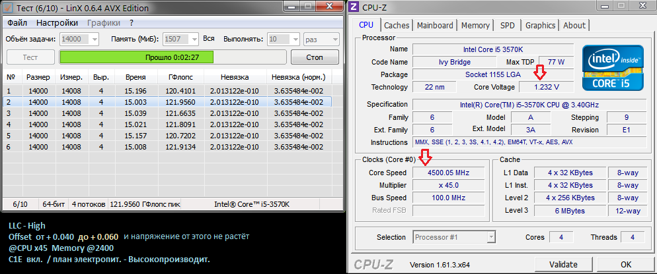The width and height of the screenshot is (657, 274).
Task: Click the Core Speed value 4500.05 MHz
Action: [448, 173]
